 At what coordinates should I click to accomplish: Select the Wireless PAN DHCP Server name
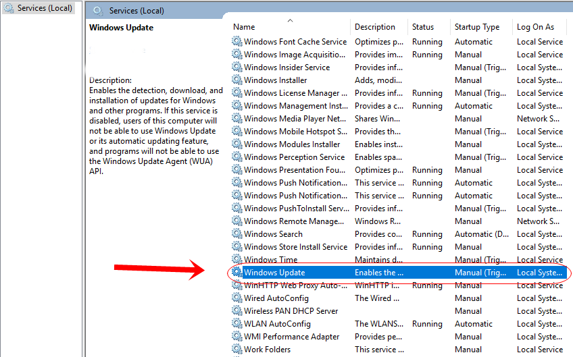[x=291, y=311]
